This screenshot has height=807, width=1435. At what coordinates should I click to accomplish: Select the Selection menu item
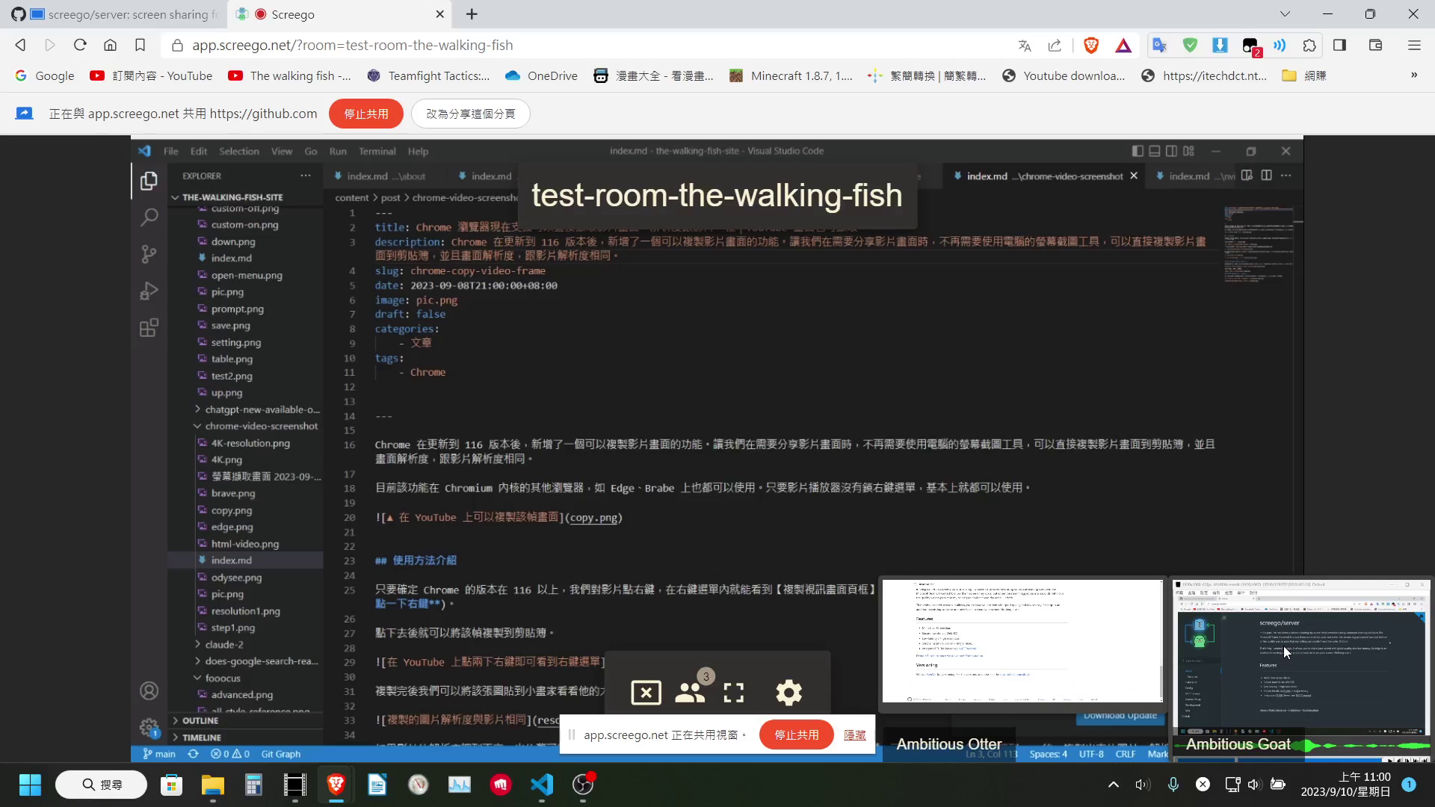click(239, 151)
